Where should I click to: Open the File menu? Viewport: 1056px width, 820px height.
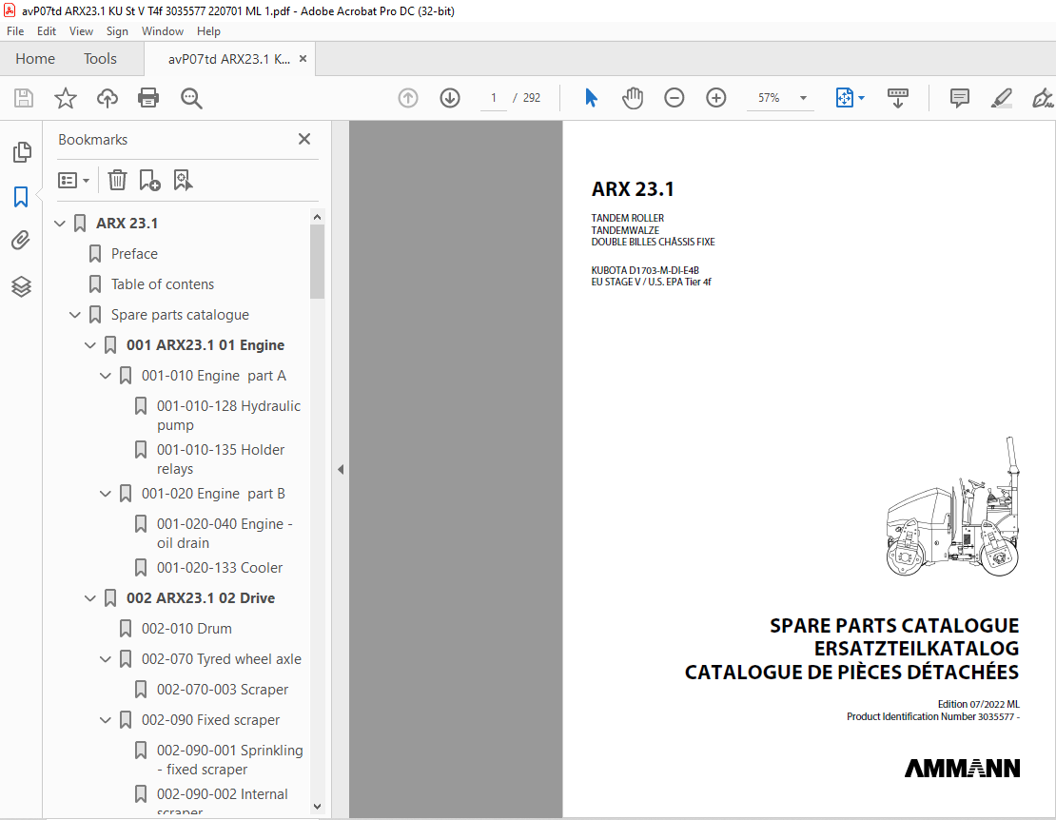[x=15, y=31]
